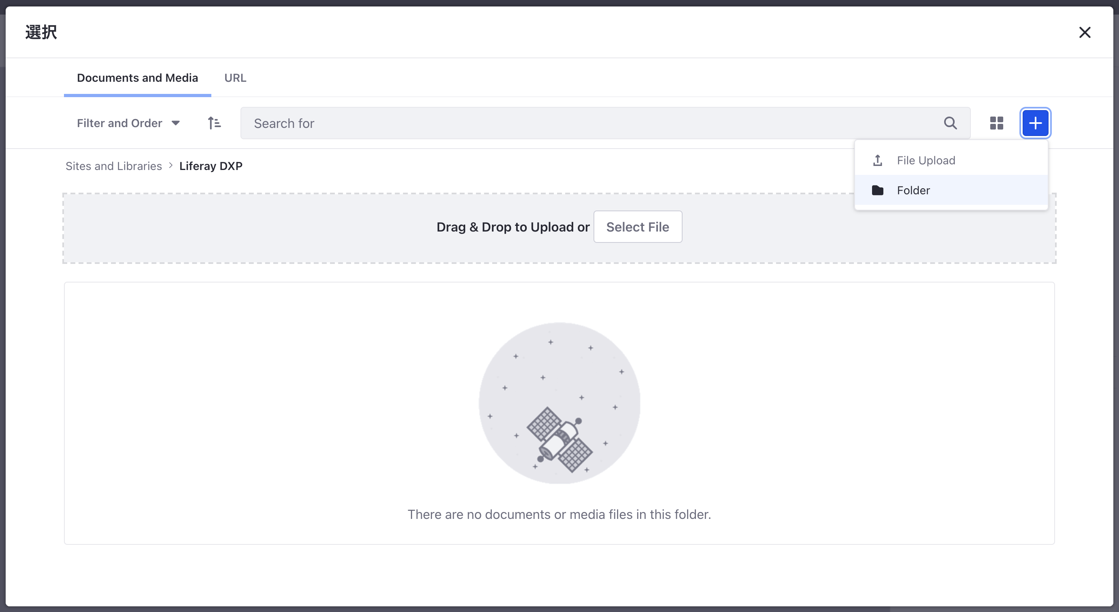The image size is (1119, 612).
Task: Click the Drag & Drop upload area
Action: tap(304, 228)
